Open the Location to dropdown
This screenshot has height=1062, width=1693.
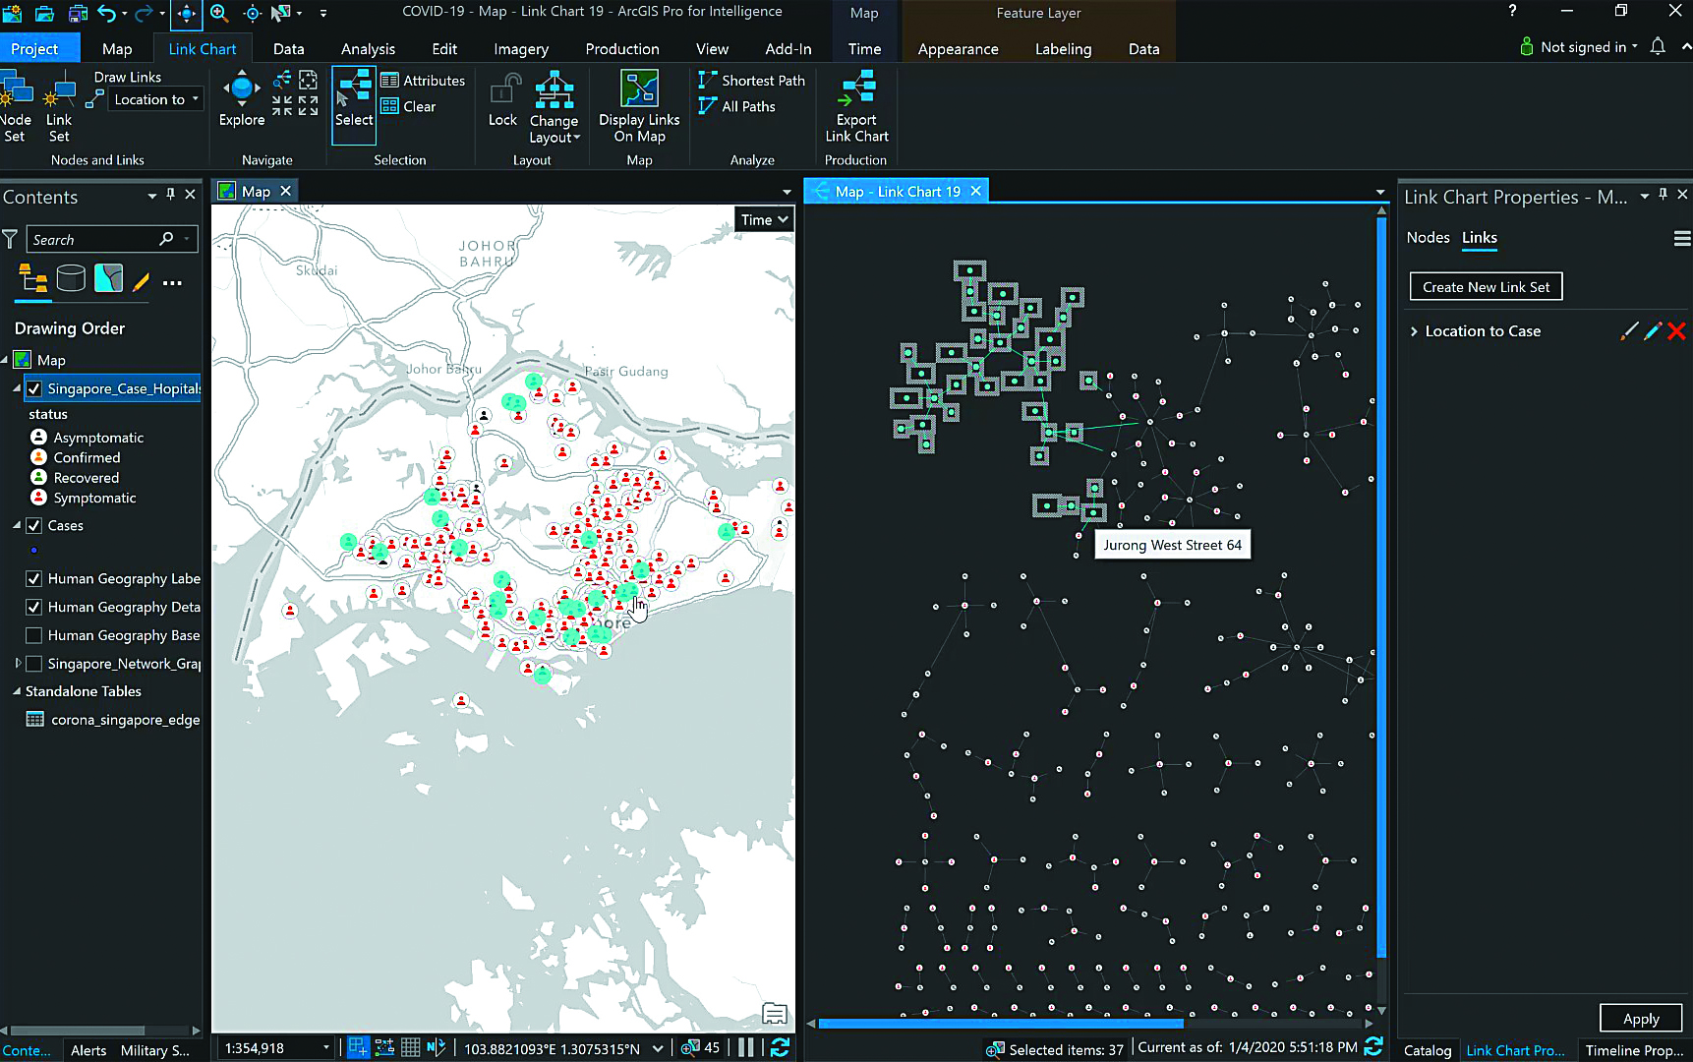coord(155,99)
